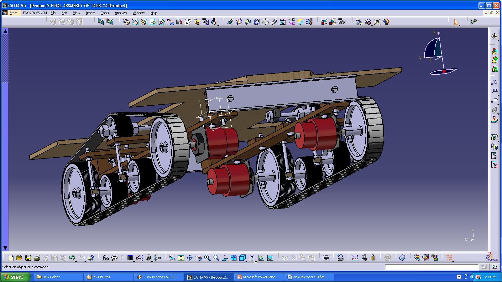
Task: Click the ABC text annotation icon in right toolbar
Action: click(x=494, y=91)
